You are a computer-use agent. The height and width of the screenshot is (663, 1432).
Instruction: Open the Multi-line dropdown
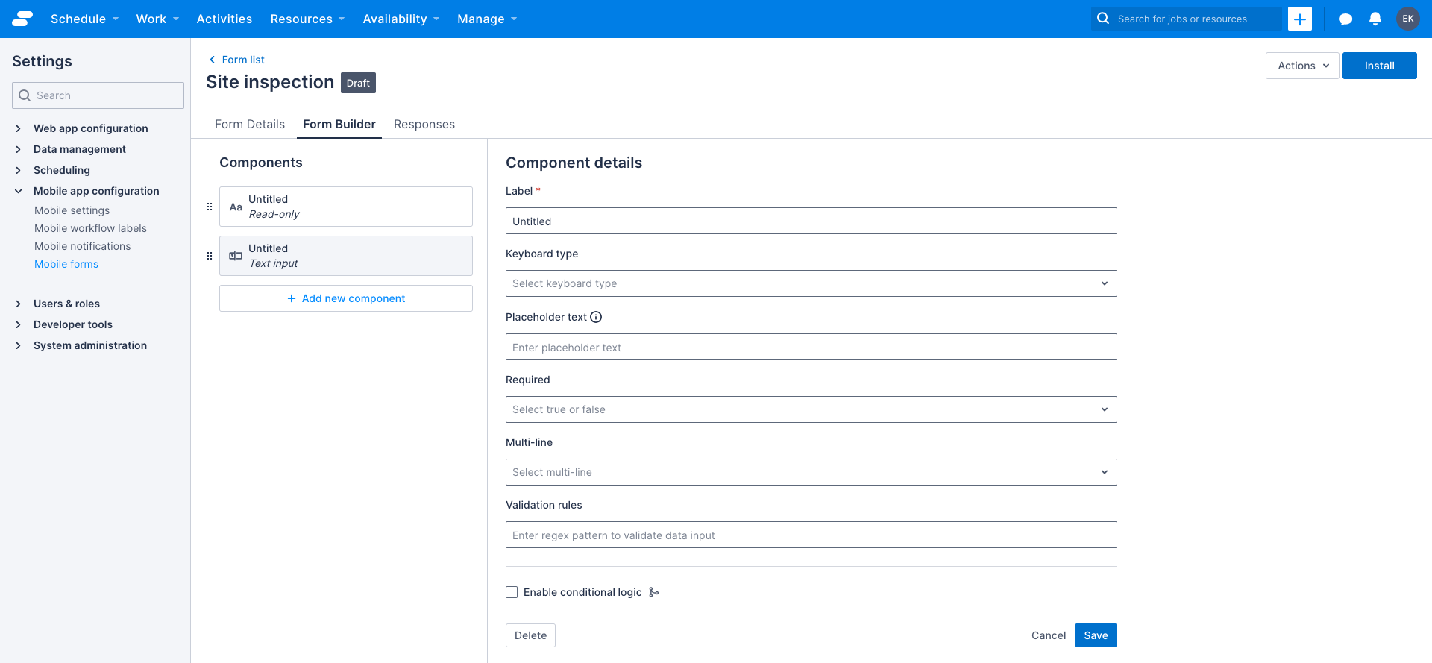pos(811,472)
